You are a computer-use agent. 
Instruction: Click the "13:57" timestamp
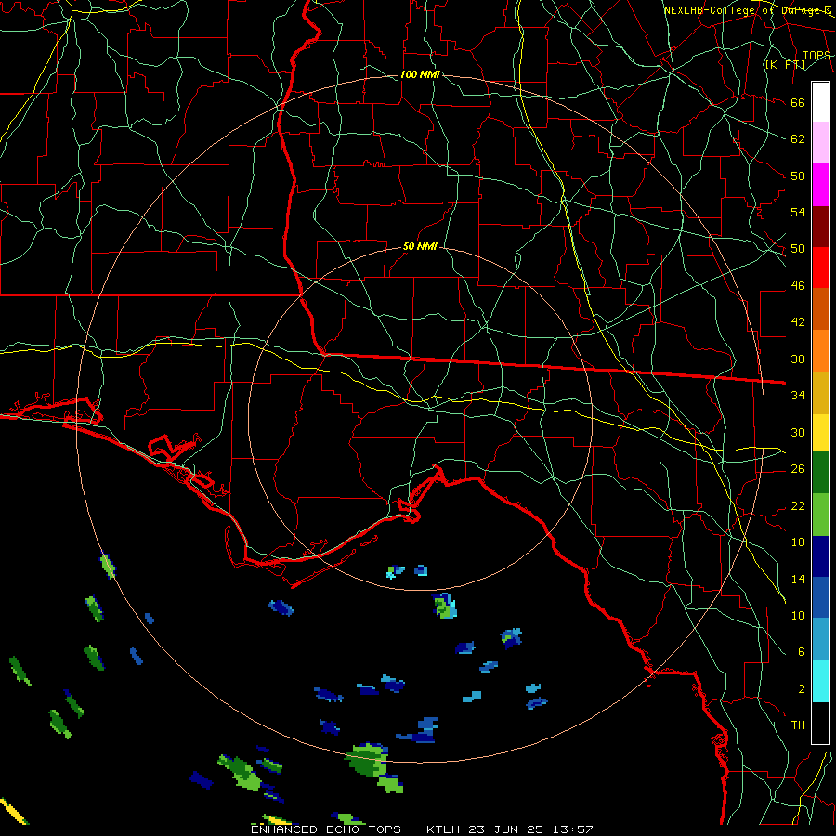click(x=572, y=829)
